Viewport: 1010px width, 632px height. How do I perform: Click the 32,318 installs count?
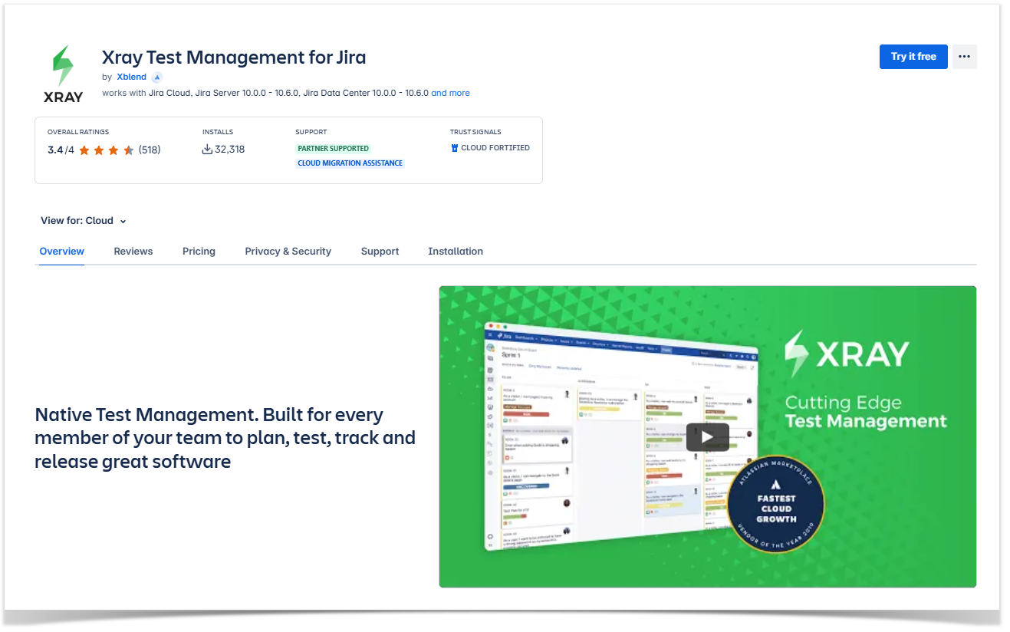(x=229, y=150)
